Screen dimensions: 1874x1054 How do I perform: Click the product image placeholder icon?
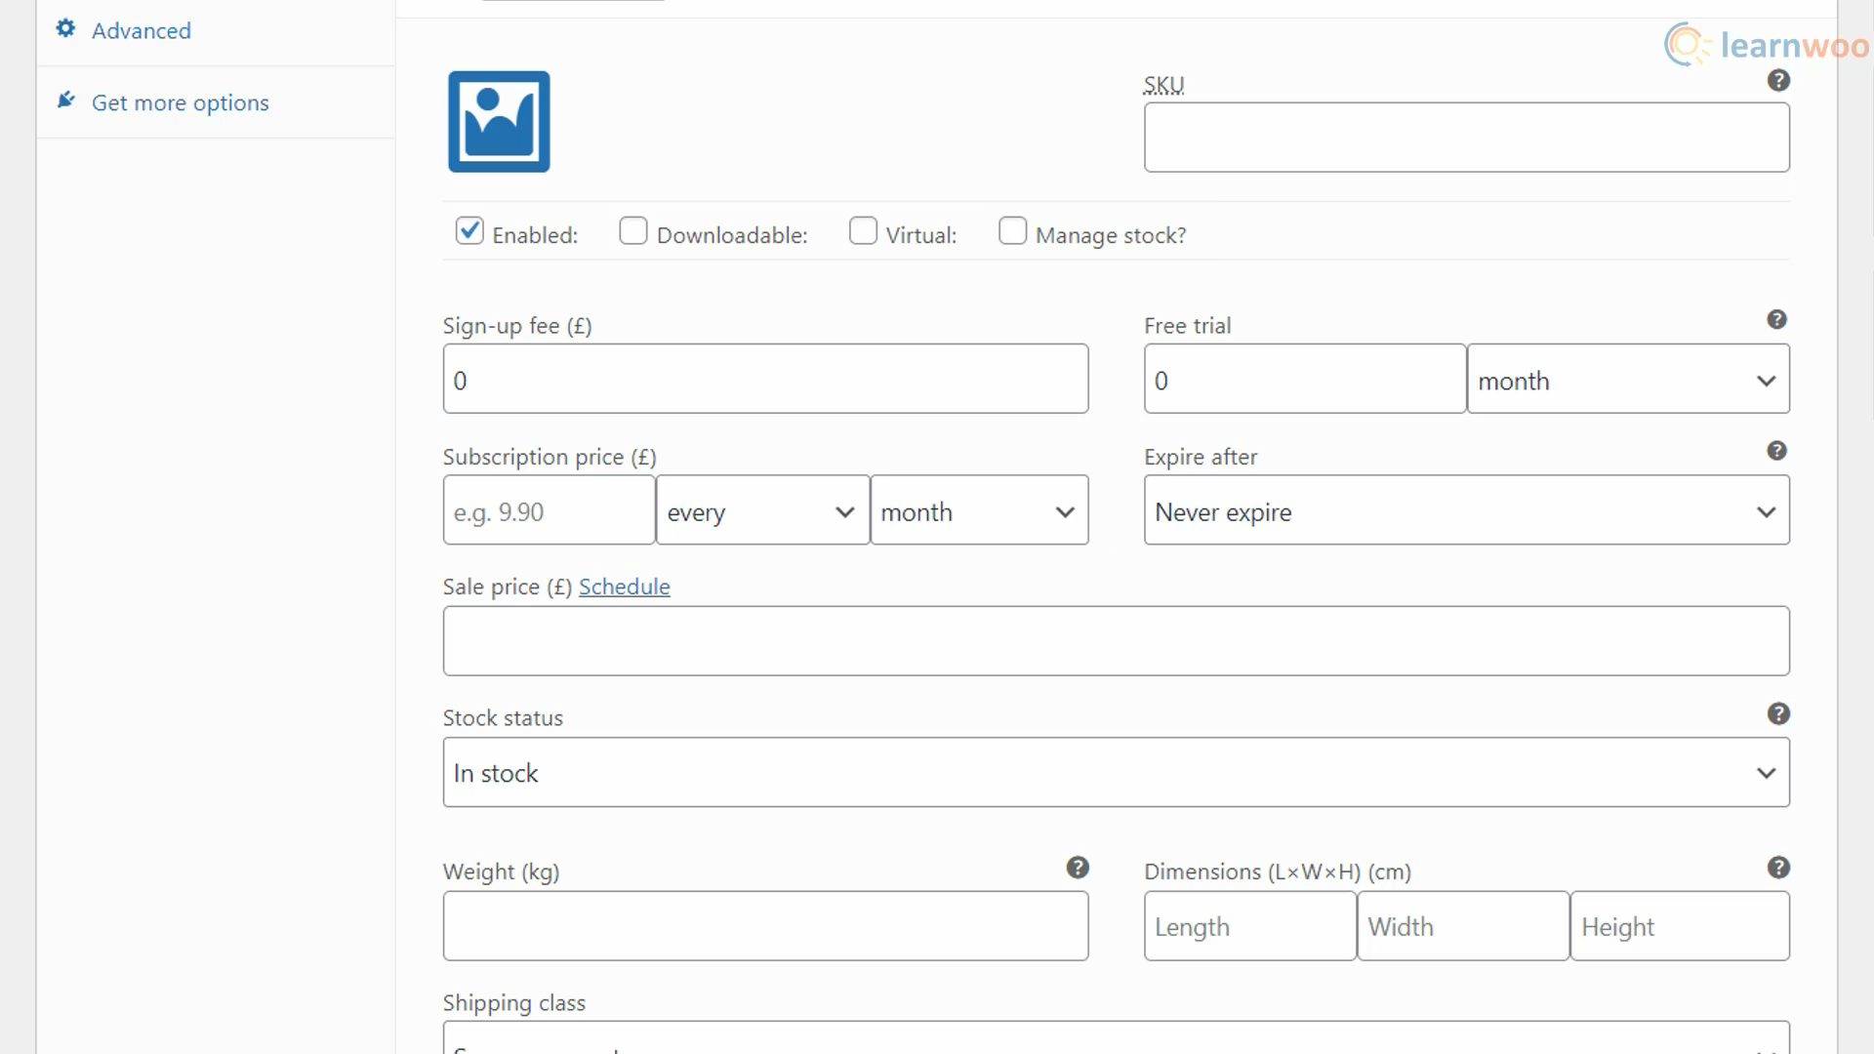pos(501,120)
